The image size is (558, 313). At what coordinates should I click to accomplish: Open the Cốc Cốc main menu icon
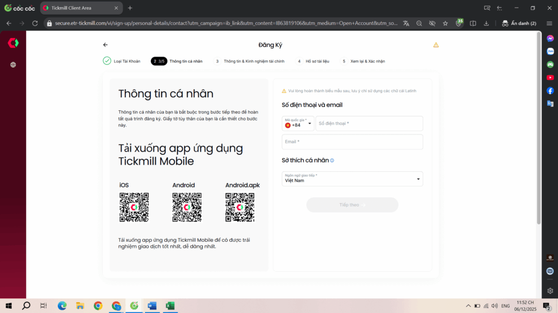coord(549,23)
